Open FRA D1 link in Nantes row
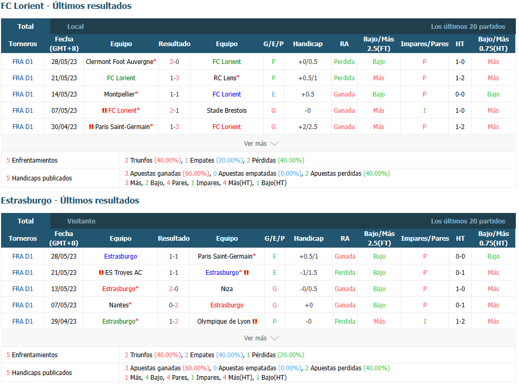This screenshot has height=385, width=519. pos(23,305)
